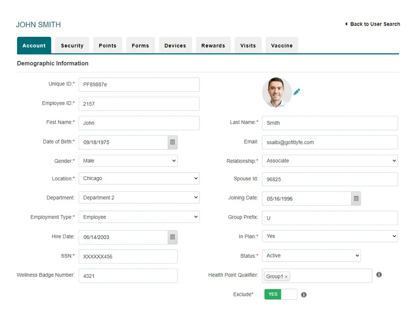
Task: Click the Back to User Search link
Action: tap(374, 24)
